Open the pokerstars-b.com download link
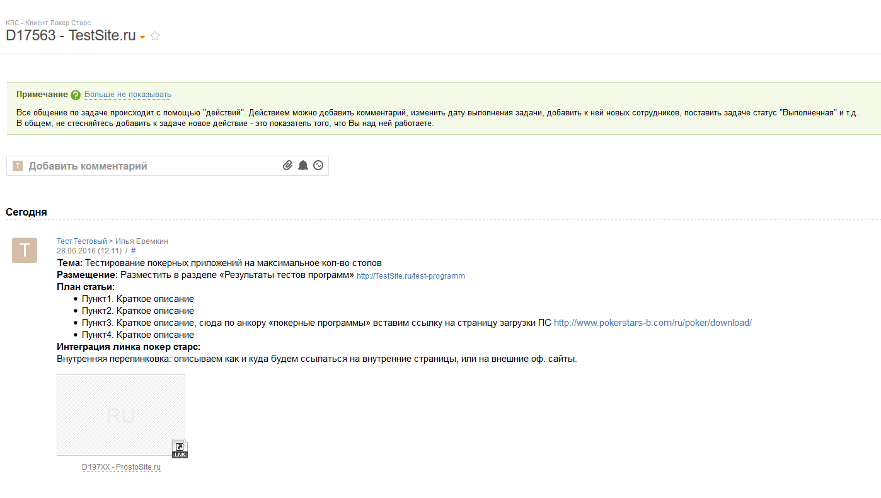This screenshot has width=881, height=498. tap(652, 323)
